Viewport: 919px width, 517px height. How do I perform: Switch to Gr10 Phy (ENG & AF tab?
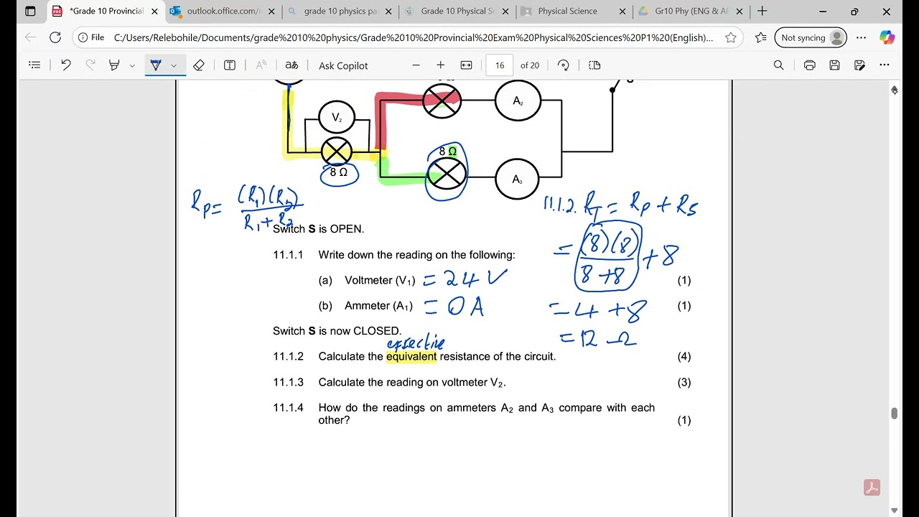[691, 11]
